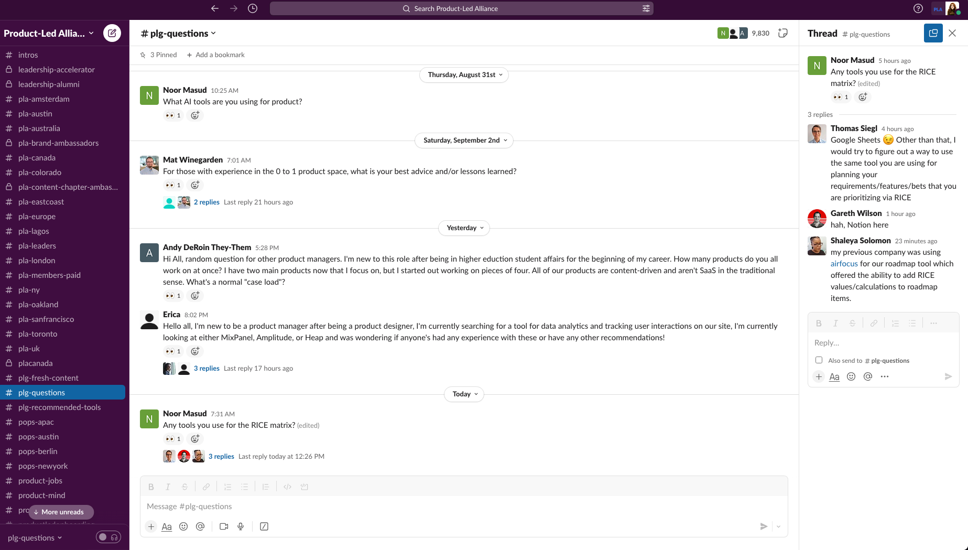Record an audio clip with microphone icon

241,526
